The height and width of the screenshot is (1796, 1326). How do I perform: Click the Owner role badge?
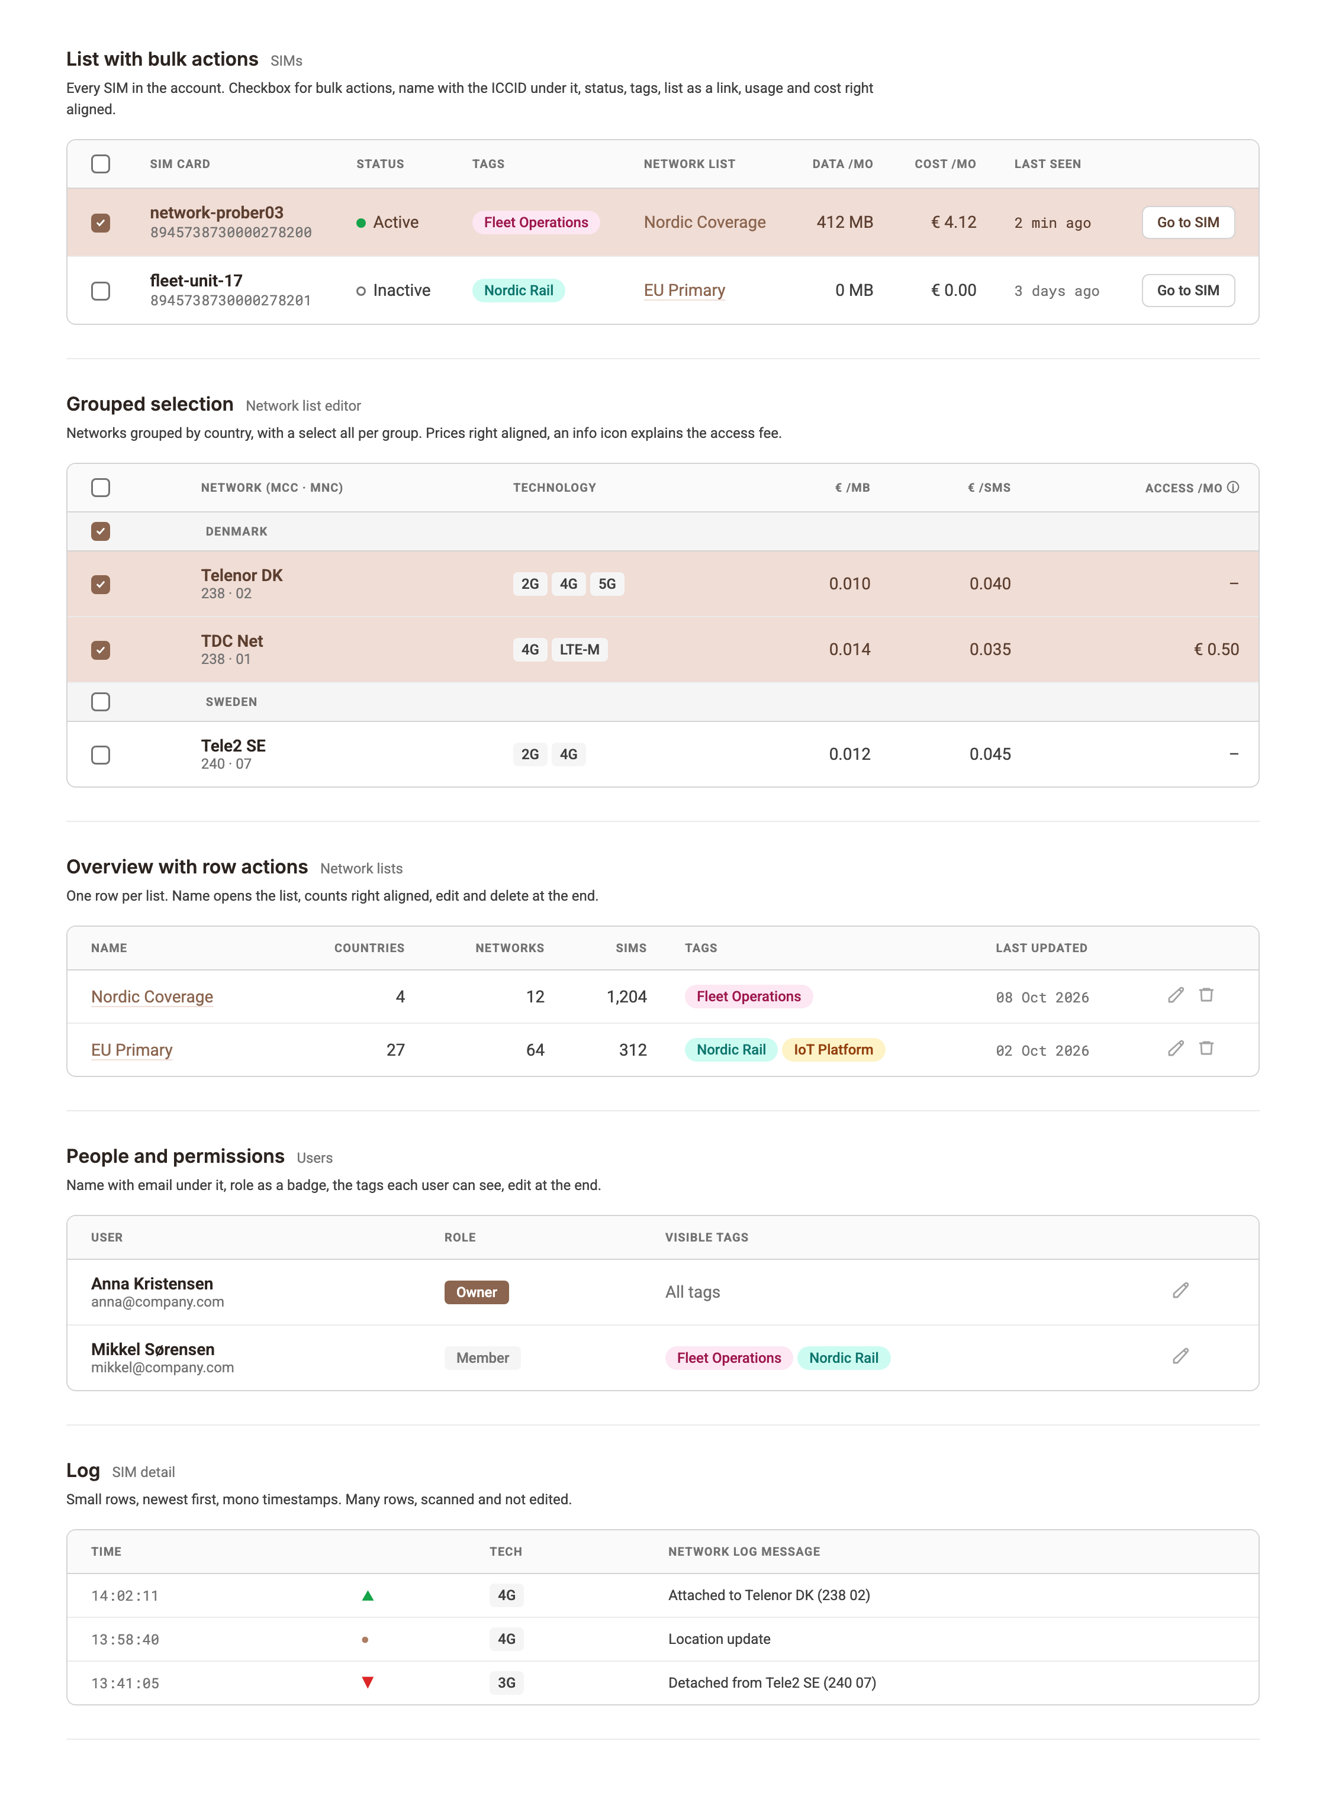tap(477, 1292)
